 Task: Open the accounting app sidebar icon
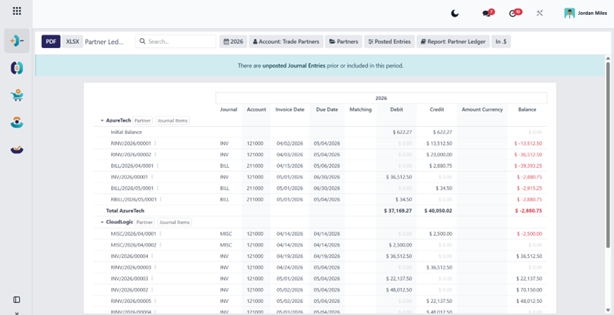click(x=17, y=41)
